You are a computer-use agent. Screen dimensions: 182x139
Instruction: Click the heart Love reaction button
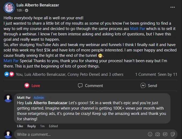point(32,86)
